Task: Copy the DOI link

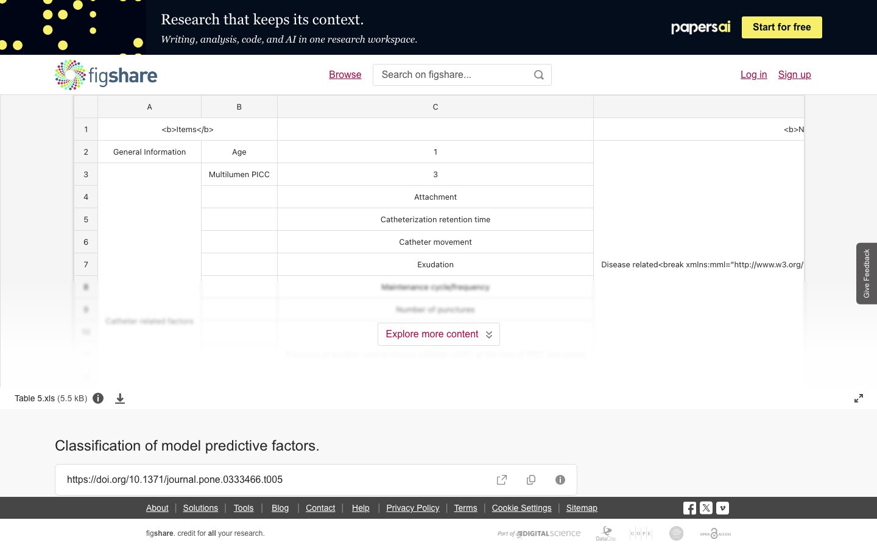Action: (531, 480)
